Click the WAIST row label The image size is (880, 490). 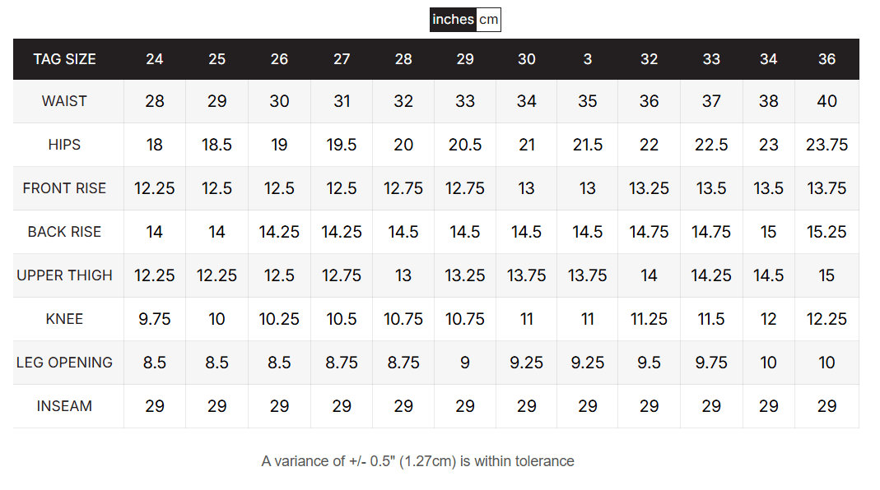pos(64,101)
